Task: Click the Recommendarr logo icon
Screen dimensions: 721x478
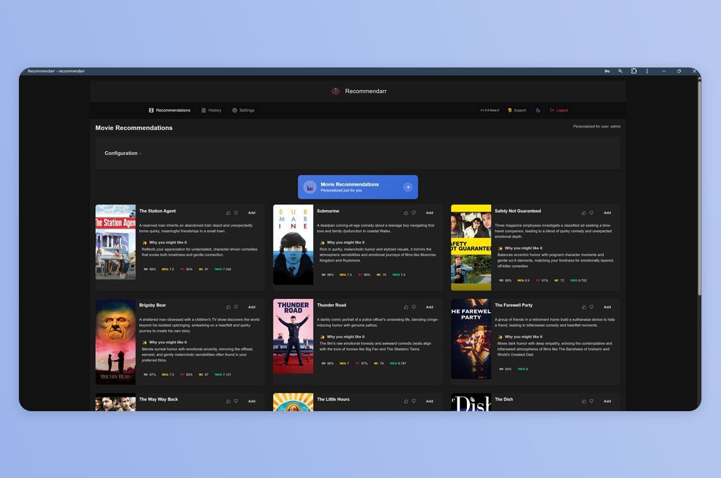Action: (x=335, y=91)
